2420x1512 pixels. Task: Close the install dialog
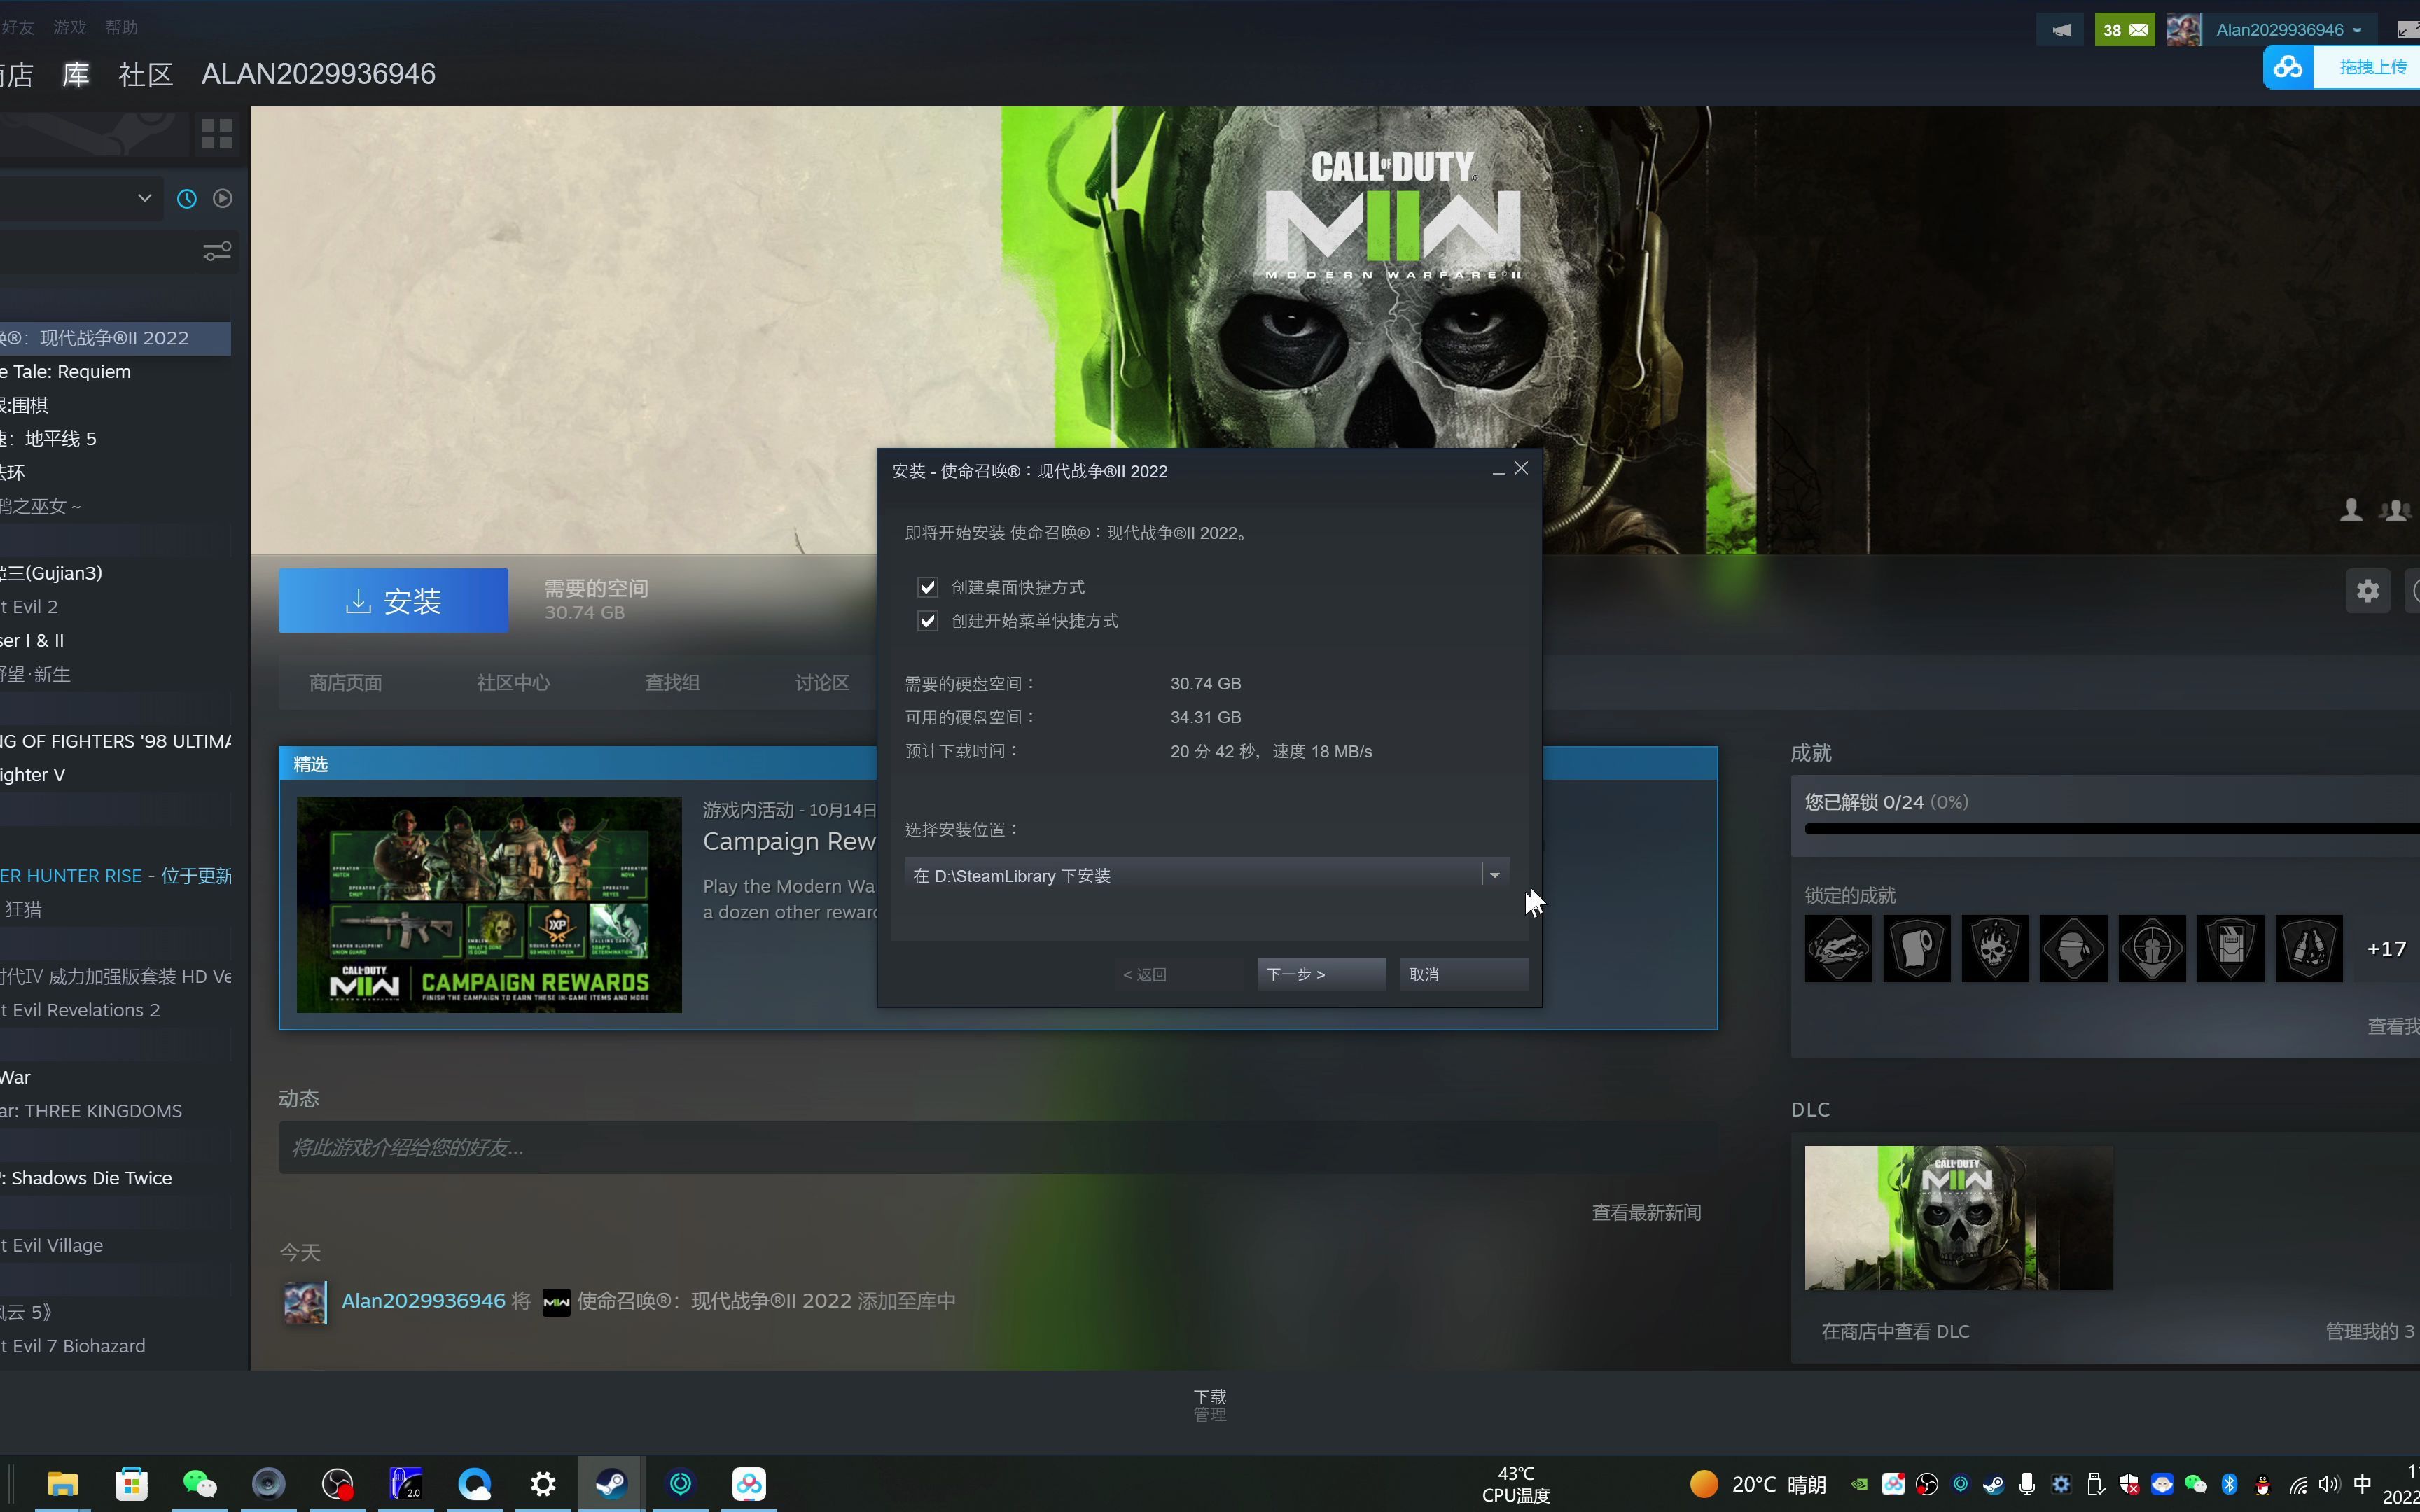tap(1521, 468)
